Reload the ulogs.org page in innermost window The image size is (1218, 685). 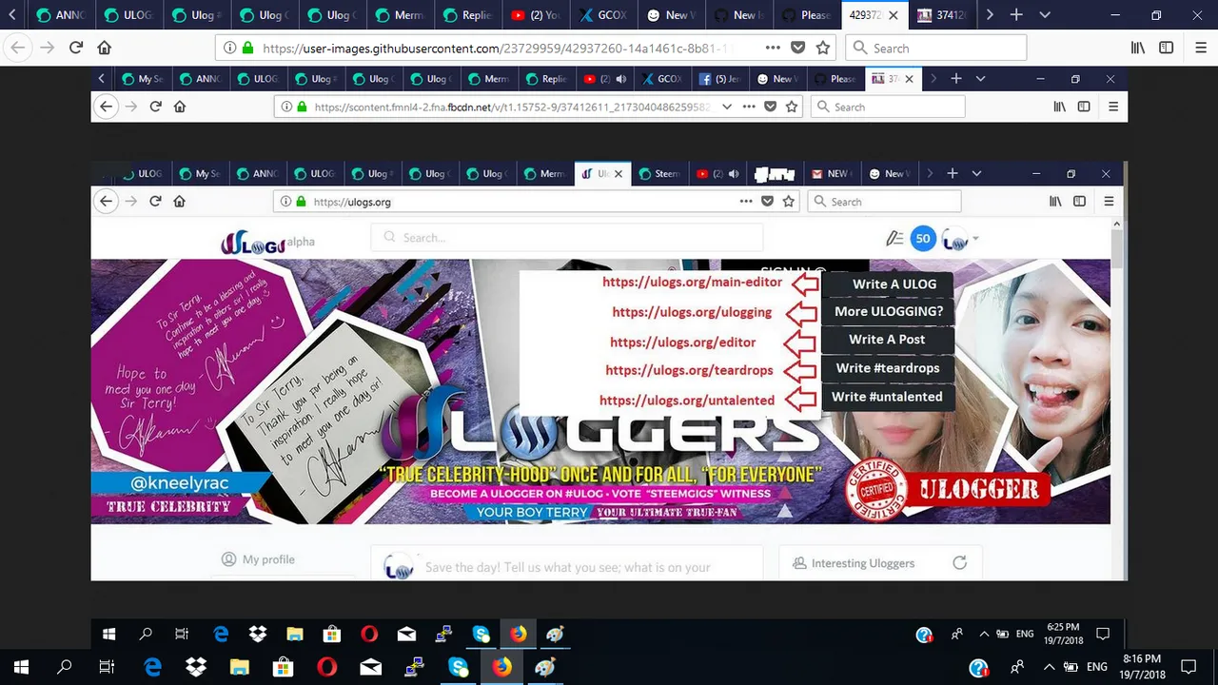click(x=155, y=202)
